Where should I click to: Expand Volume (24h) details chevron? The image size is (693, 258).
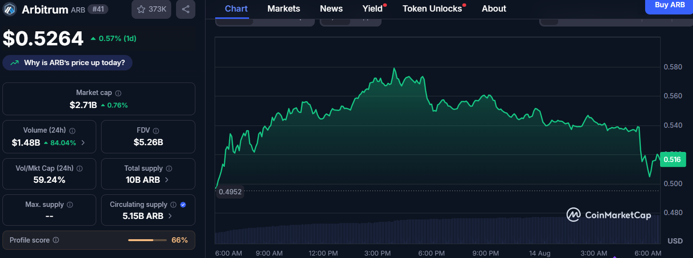click(x=83, y=143)
